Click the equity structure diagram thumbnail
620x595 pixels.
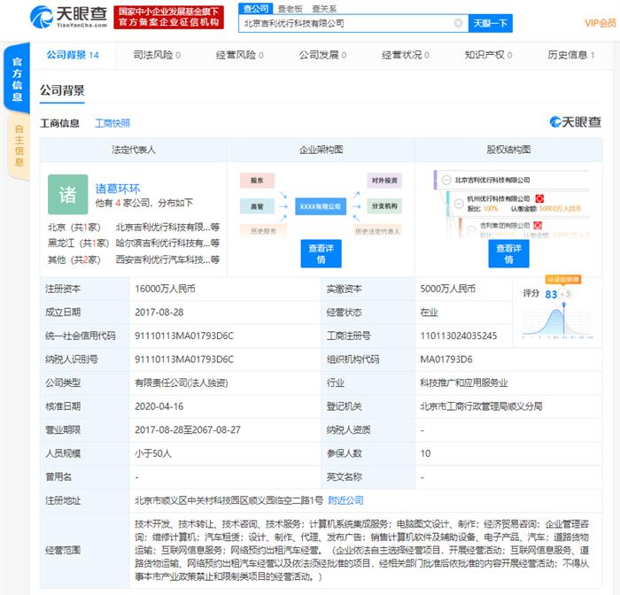click(508, 205)
